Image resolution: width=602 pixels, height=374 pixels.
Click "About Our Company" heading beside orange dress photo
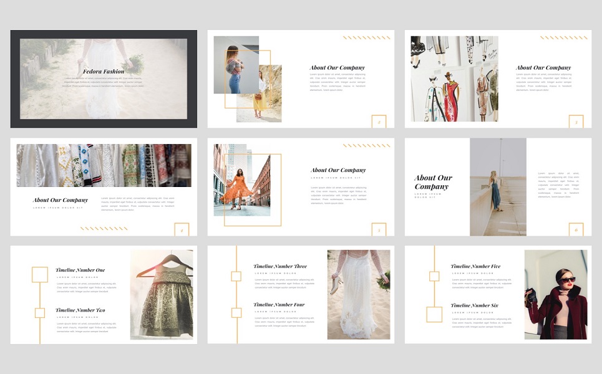(x=338, y=170)
